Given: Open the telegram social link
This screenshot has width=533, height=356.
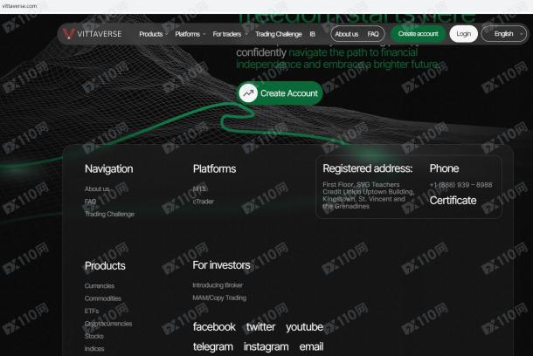Looking at the screenshot, I should pyautogui.click(x=213, y=346).
